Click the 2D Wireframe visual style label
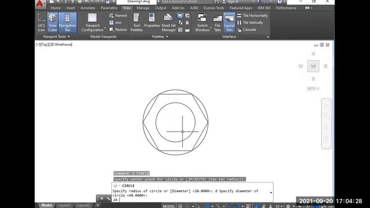 tap(60, 44)
